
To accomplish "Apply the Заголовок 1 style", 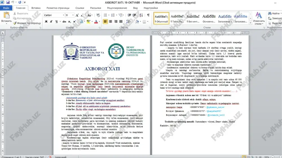I will tap(225, 19).
